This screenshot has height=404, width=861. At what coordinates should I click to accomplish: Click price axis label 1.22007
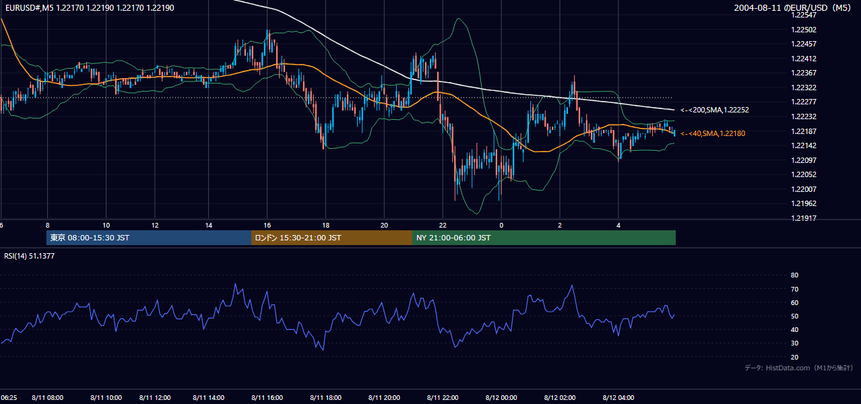[x=804, y=189]
